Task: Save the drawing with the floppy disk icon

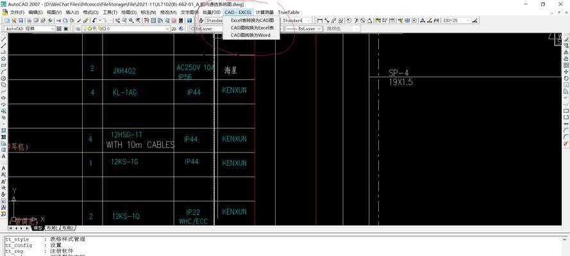Action: 21,20
